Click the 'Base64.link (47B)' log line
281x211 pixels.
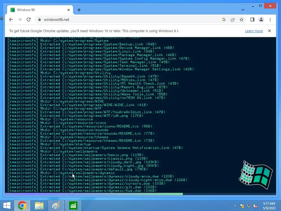83,76
